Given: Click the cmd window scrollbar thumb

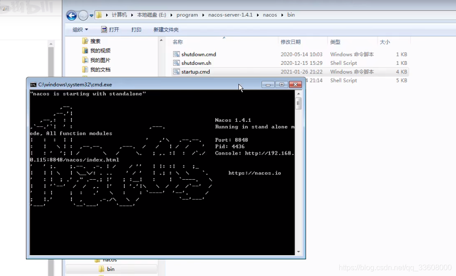Looking at the screenshot, I should [x=298, y=103].
